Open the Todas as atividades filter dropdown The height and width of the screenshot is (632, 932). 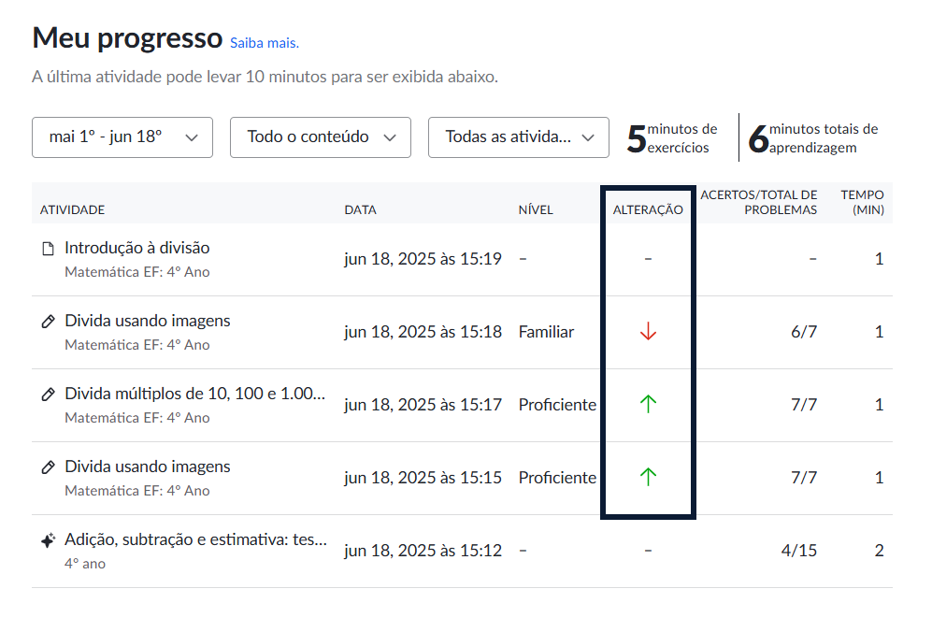[519, 136]
